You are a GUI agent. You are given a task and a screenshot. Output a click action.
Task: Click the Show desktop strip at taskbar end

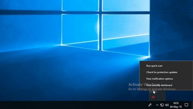tap(192, 105)
